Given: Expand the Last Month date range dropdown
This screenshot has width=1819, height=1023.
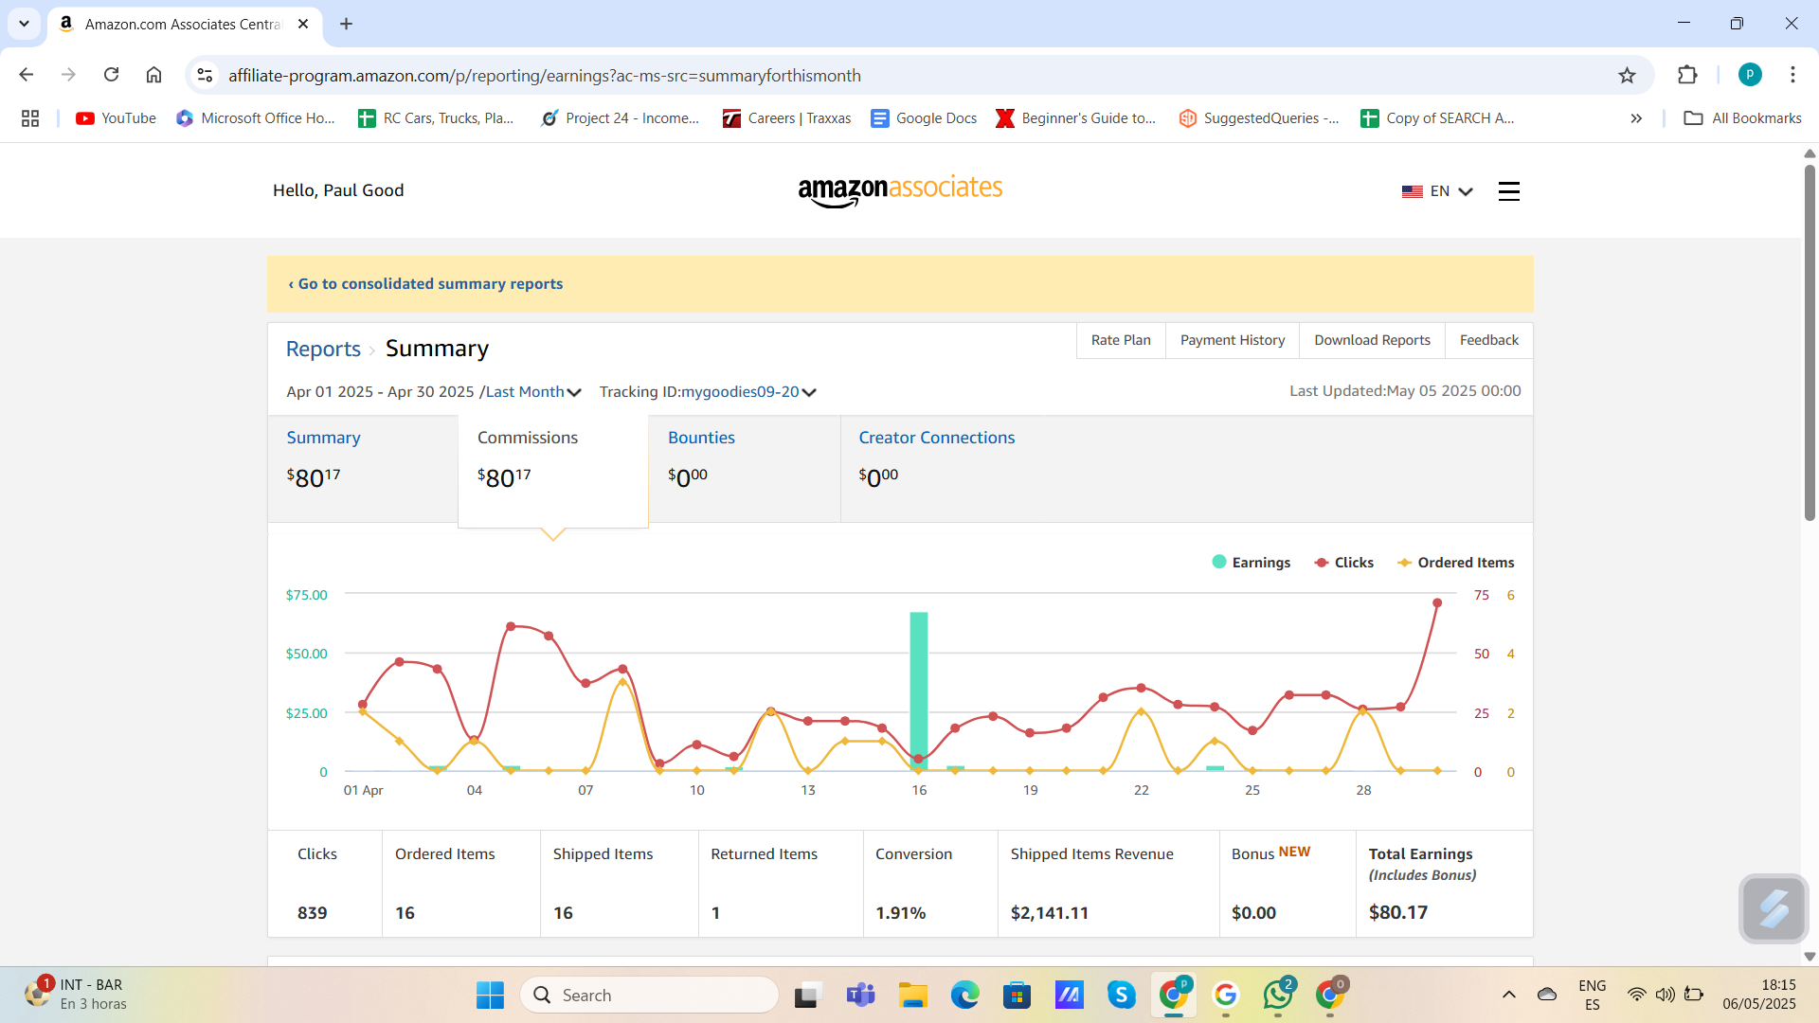Looking at the screenshot, I should click(533, 392).
